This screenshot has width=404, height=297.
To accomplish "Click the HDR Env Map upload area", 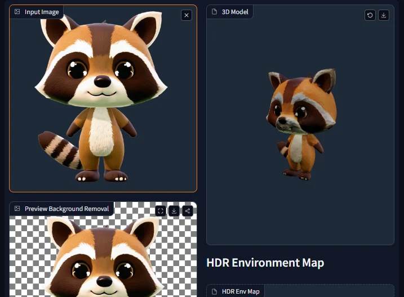I will 330,291.
